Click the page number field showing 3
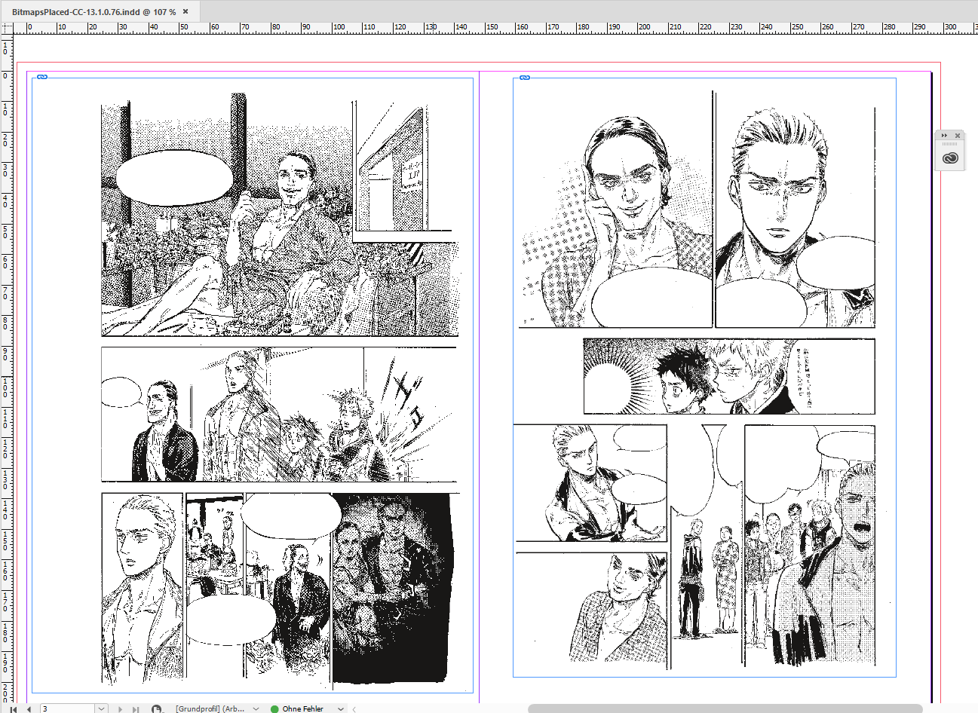The width and height of the screenshot is (978, 713). pos(68,708)
